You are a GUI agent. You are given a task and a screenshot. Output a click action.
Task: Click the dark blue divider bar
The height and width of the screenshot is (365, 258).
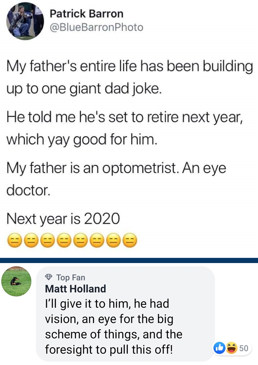pos(129,260)
